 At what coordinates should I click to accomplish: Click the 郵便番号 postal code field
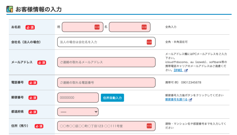click(78, 97)
